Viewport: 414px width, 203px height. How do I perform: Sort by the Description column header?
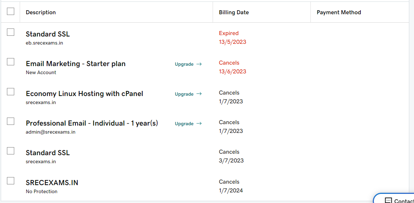pyautogui.click(x=41, y=12)
